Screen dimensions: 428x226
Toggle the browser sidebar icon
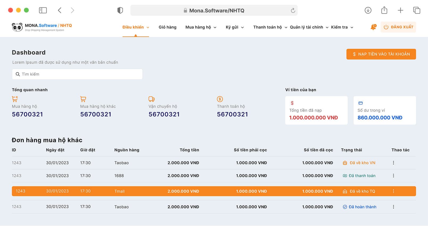(x=43, y=10)
